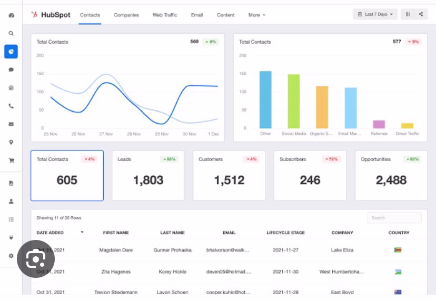Screen dimensions: 436x301
Task: Select the Opportunities metric card
Action: pyautogui.click(x=391, y=175)
